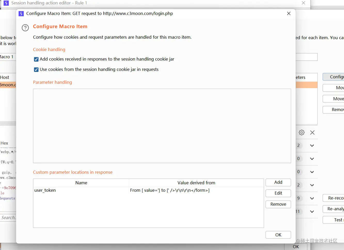Confirm the macro item dialog with OK
This screenshot has width=344, height=250.
[278, 235]
